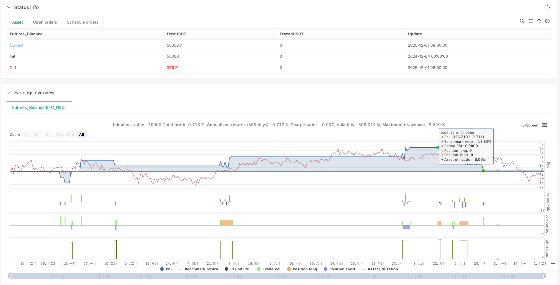Viewport: 560px width, 285px height.
Task: Select the All zoom range button
Action: pyautogui.click(x=82, y=135)
